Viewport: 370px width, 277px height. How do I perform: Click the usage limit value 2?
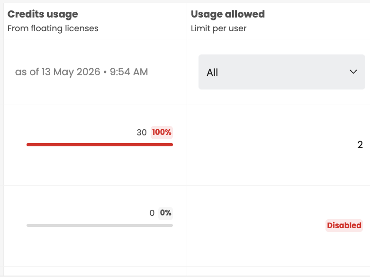click(x=360, y=145)
